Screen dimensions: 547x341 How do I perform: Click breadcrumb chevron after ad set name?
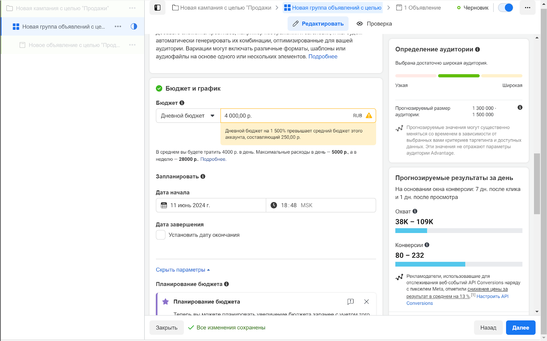tap(389, 8)
